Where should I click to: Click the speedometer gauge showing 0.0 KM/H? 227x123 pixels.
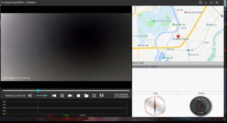[201, 106]
